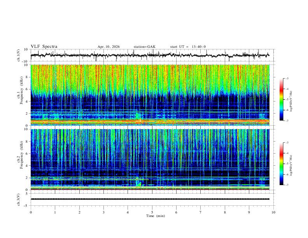Click the 'VLF Spectra' title text

click(x=44, y=47)
